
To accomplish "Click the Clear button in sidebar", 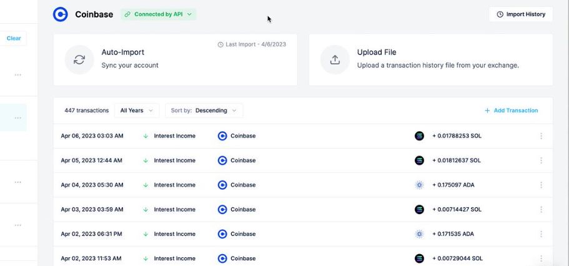I will [13, 39].
